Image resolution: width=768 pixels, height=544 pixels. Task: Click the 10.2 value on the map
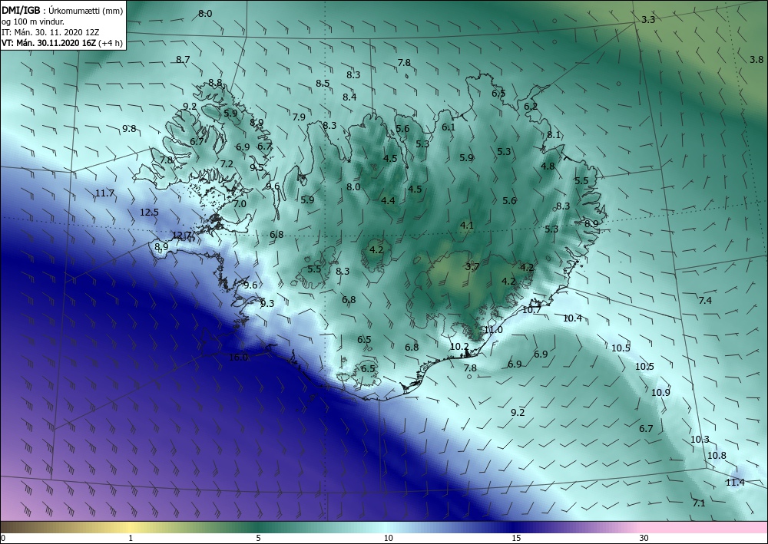pyautogui.click(x=459, y=347)
